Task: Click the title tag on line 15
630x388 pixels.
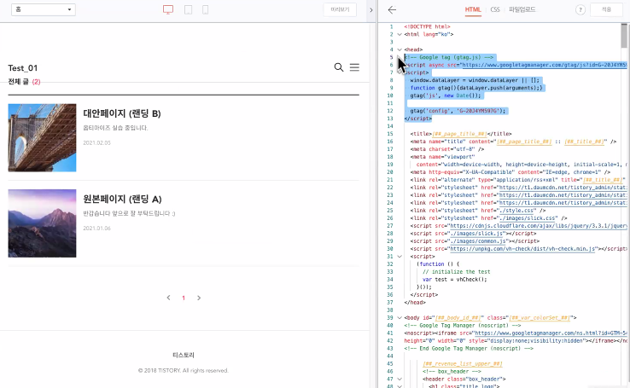Action: click(461, 134)
